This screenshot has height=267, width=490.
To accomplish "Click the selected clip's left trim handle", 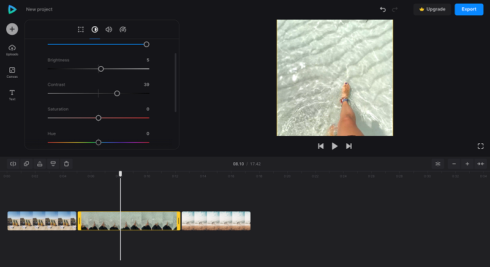I will point(80,221).
